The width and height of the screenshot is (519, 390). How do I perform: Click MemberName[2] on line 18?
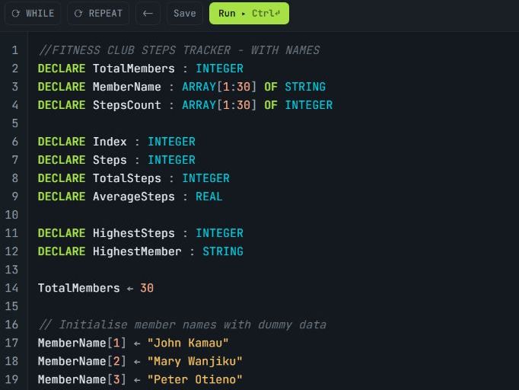coord(82,361)
